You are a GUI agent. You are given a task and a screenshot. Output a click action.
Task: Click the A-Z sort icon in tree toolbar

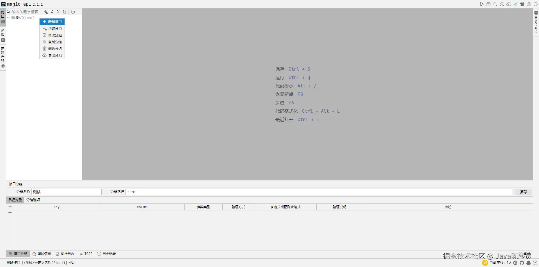pyautogui.click(x=64, y=12)
